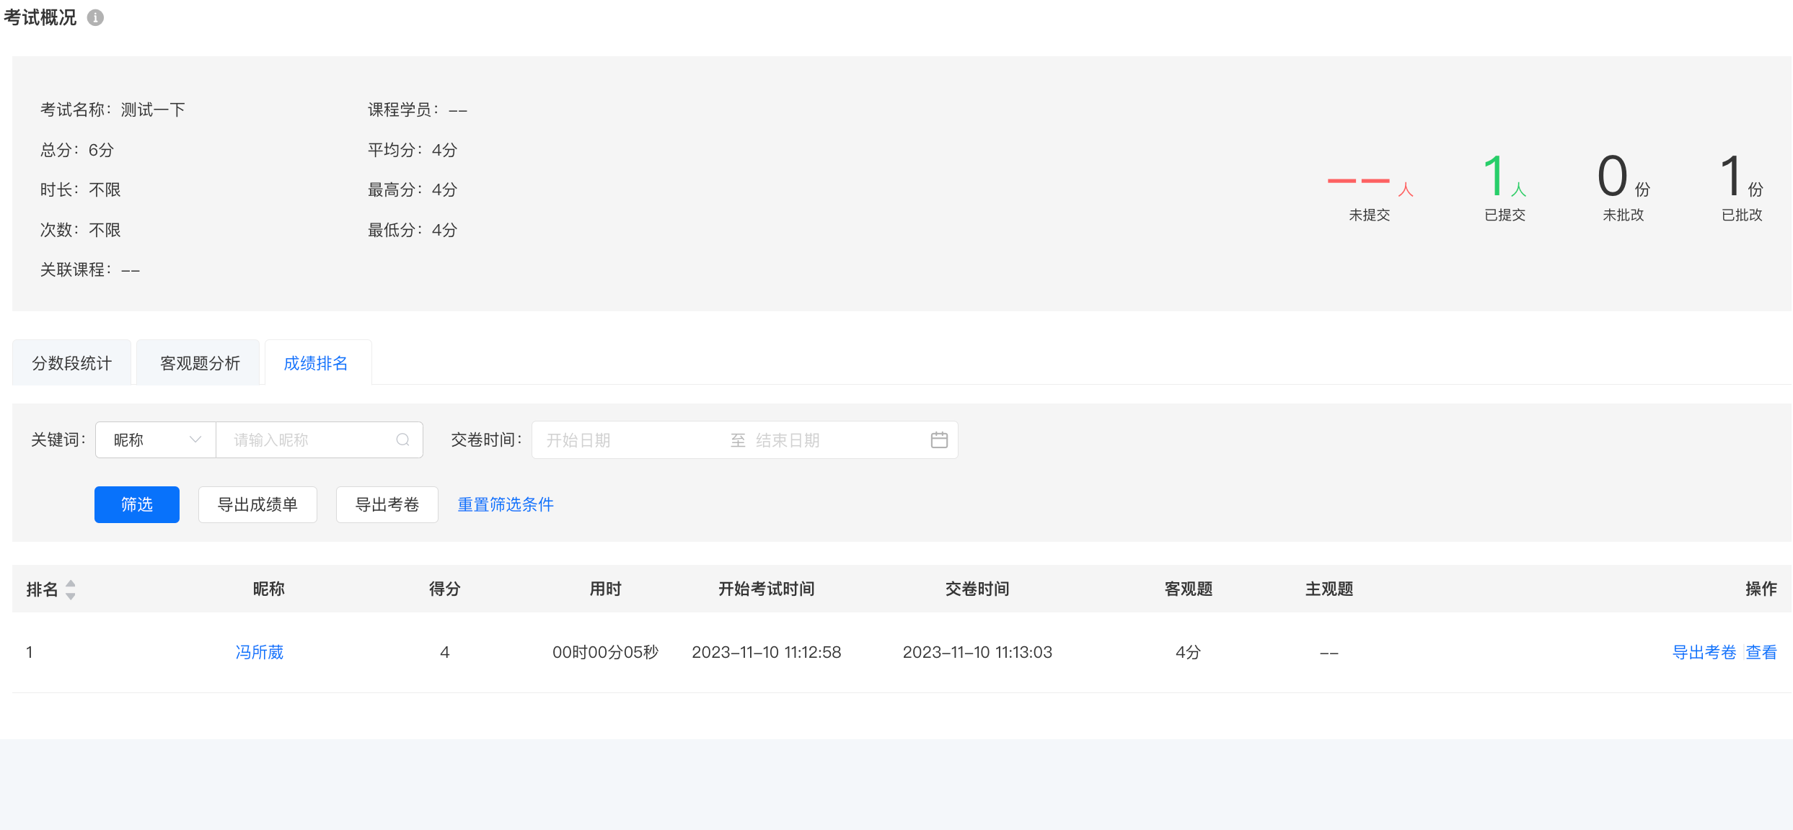Expand the 昵称 keyword type dropdown
This screenshot has height=830, width=1793.
point(156,440)
